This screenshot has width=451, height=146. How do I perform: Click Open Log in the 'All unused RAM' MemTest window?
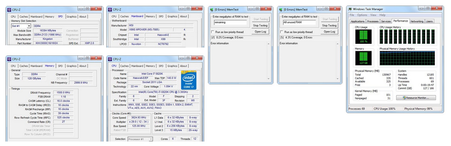[x=330, y=32]
